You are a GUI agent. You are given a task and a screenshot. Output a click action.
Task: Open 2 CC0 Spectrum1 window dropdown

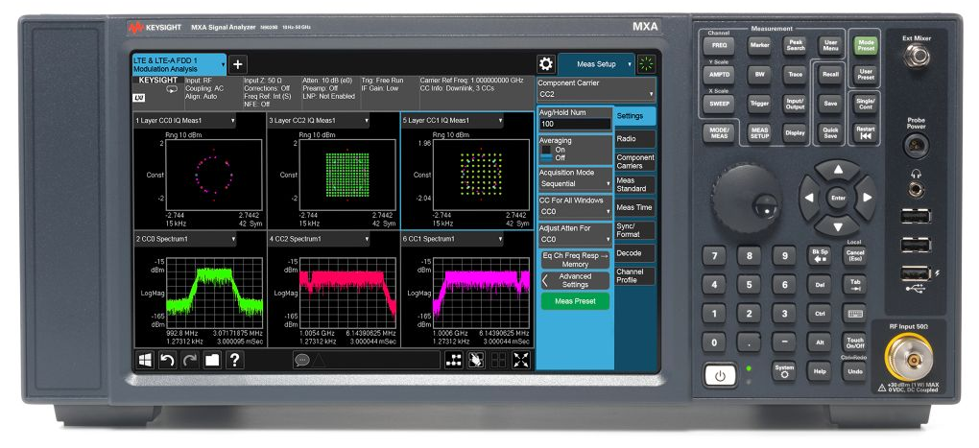click(x=185, y=239)
